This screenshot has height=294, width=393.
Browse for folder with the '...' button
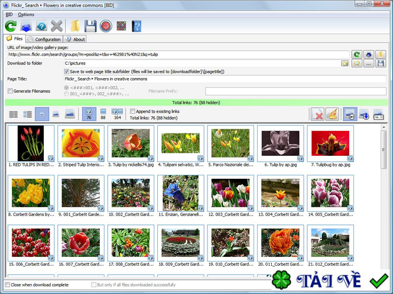(x=369, y=63)
